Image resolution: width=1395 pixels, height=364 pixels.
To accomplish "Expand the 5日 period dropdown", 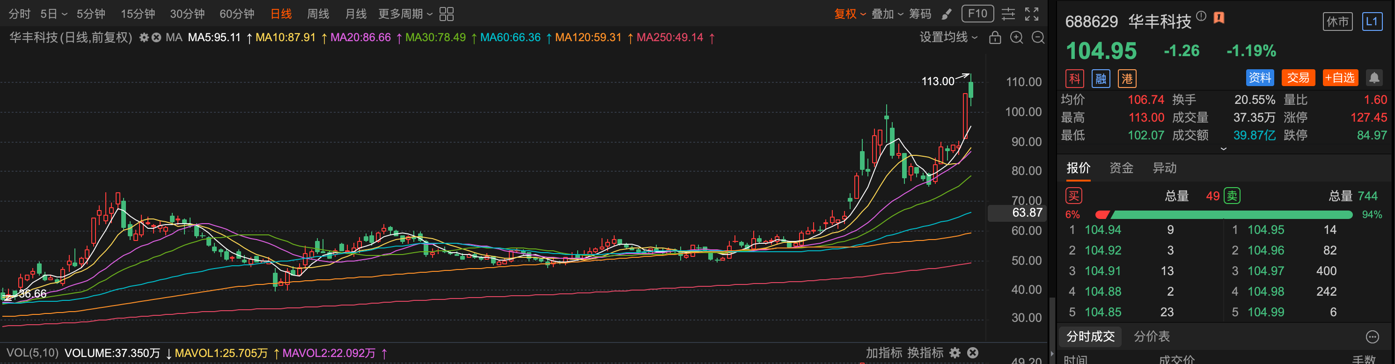I will 54,14.
